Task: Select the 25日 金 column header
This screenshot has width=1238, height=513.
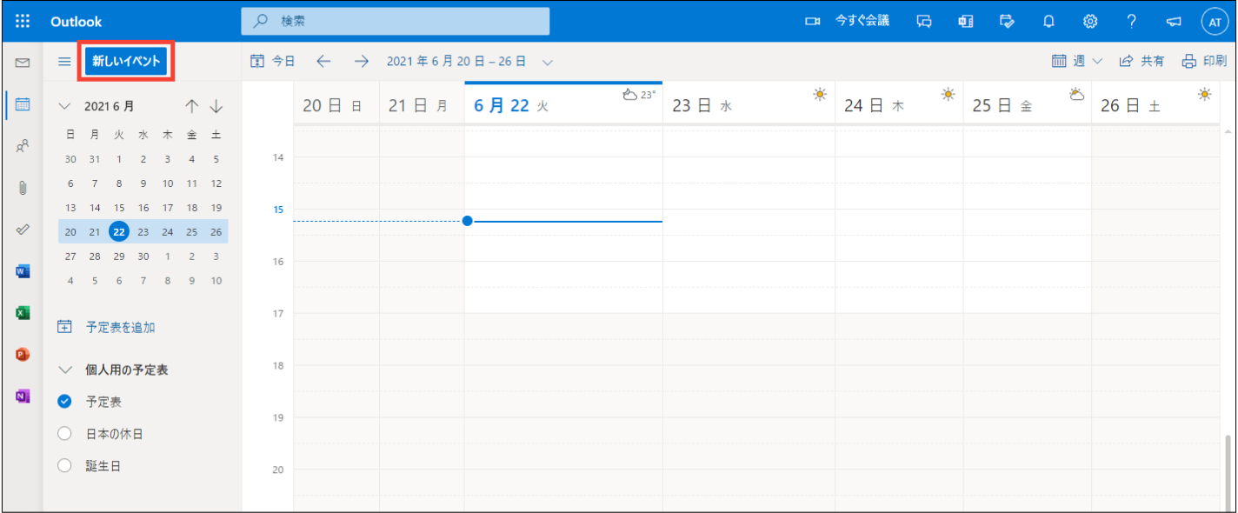Action: pos(1027,105)
